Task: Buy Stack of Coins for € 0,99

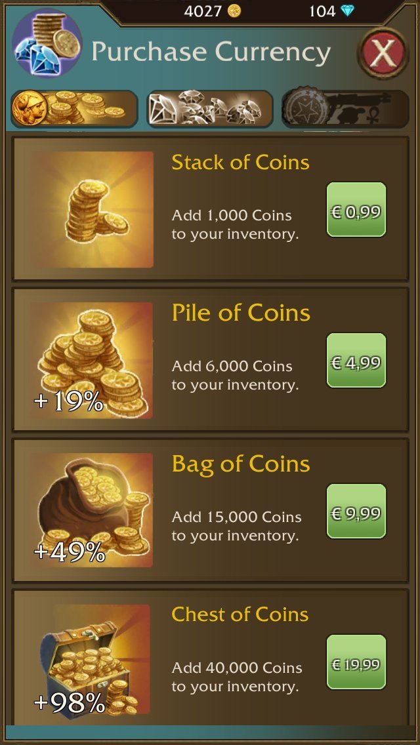Action: click(356, 210)
